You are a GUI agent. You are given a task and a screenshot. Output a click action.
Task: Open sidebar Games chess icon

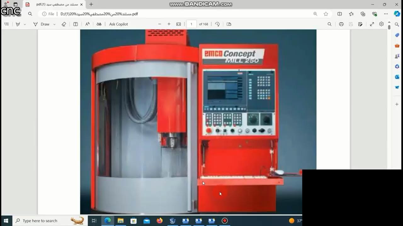coord(397,56)
